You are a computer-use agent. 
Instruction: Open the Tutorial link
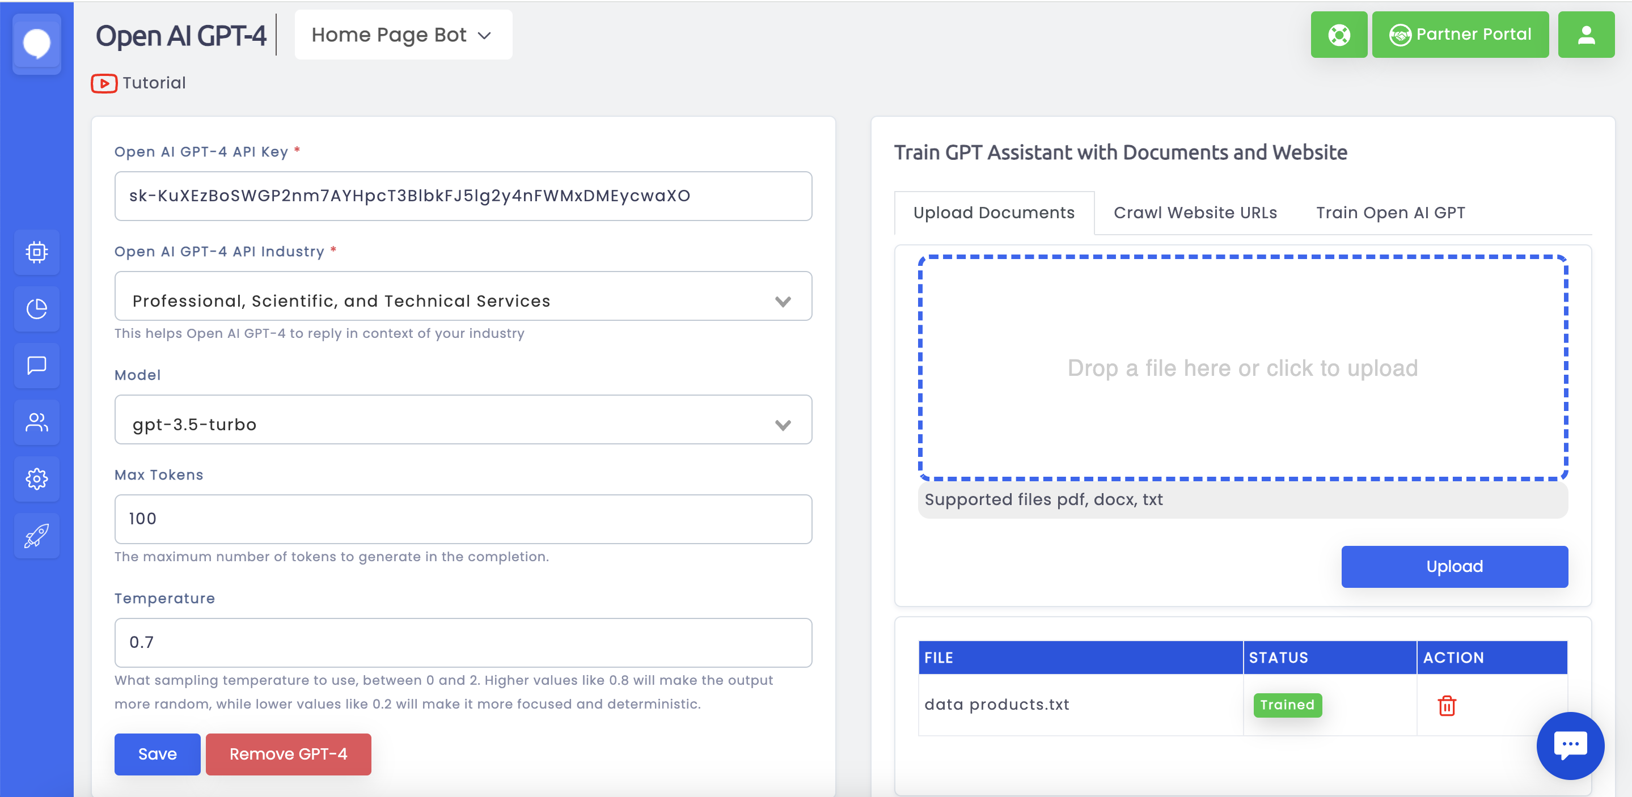154,83
